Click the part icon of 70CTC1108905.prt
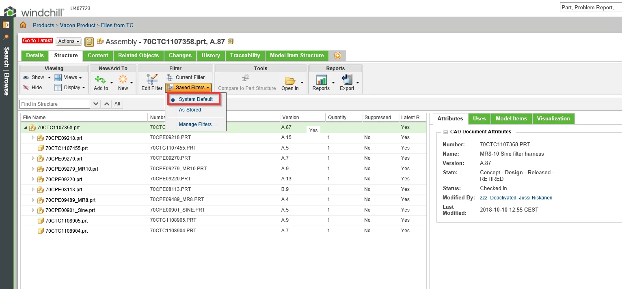 pyautogui.click(x=41, y=221)
